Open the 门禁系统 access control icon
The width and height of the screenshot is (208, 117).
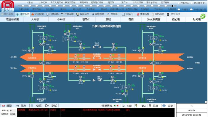click(47, 14)
